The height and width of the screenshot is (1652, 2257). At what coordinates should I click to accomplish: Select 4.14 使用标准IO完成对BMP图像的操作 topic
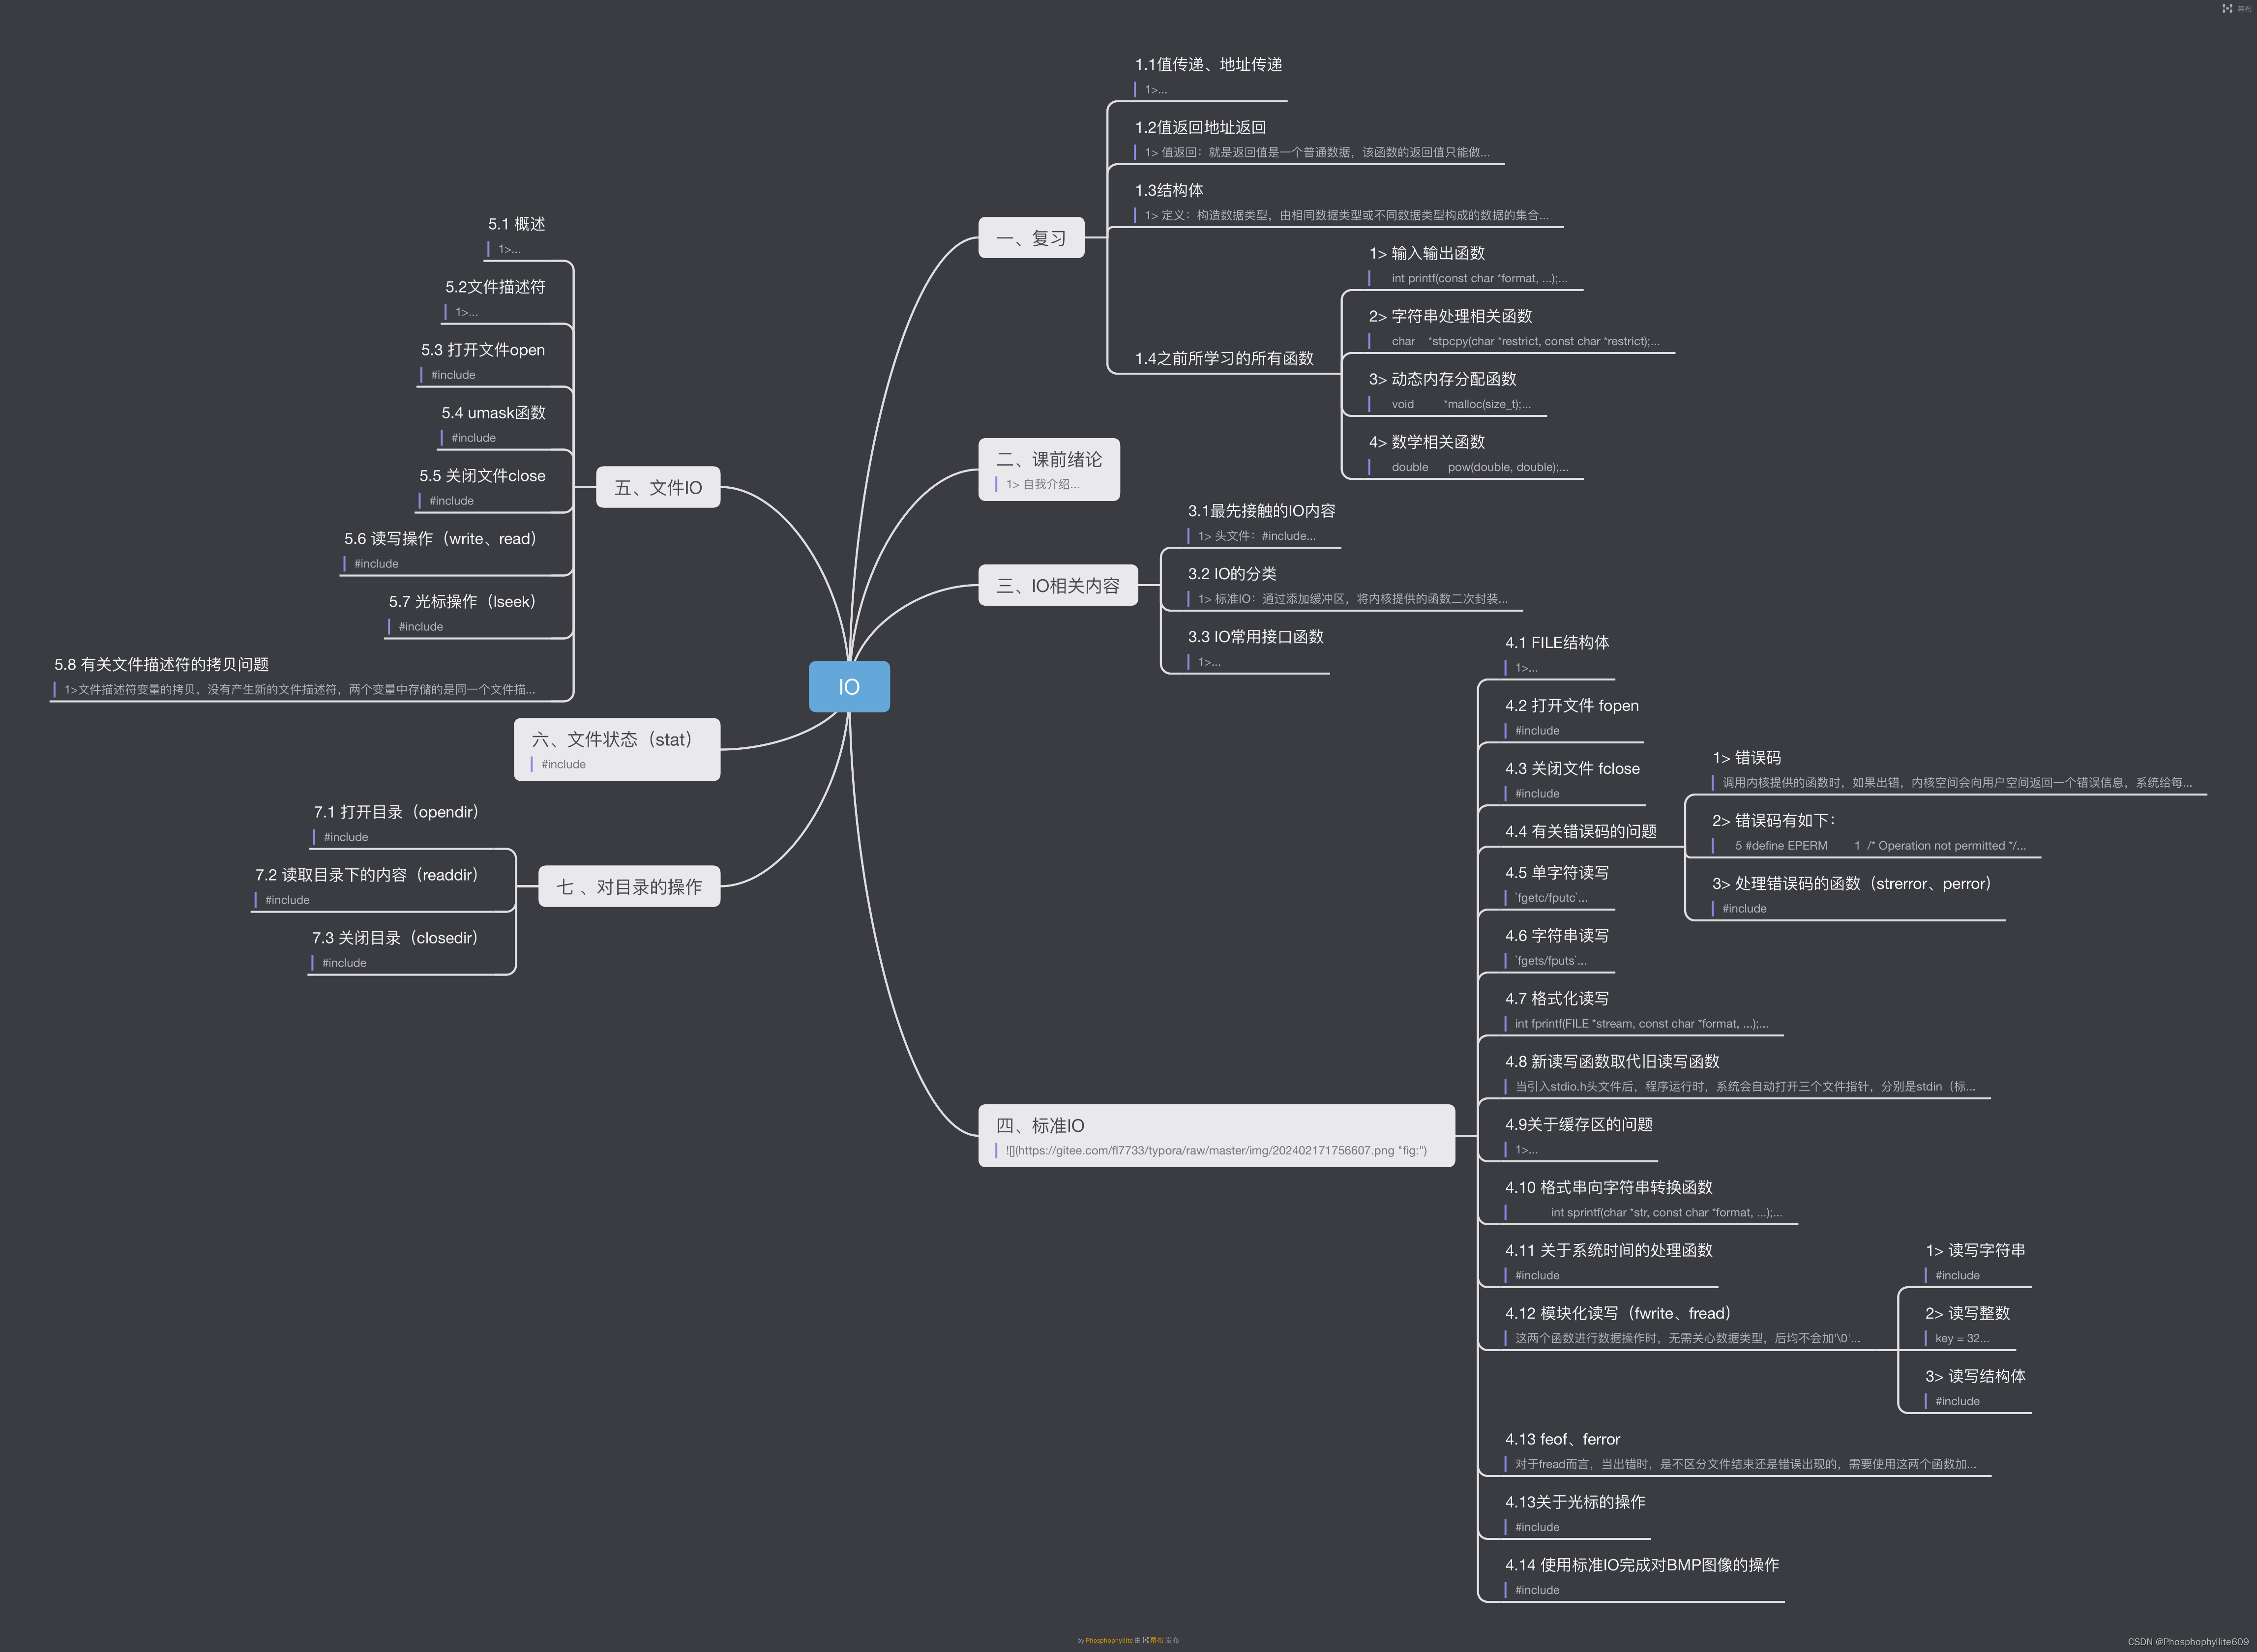1641,1565
